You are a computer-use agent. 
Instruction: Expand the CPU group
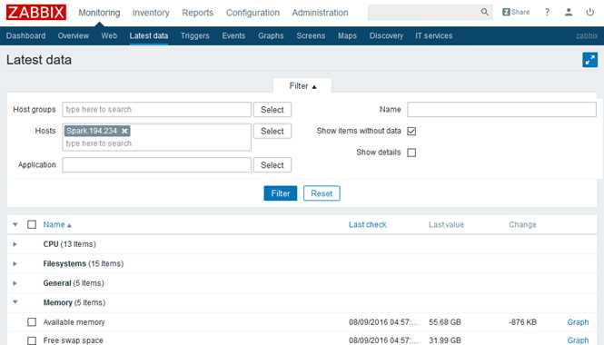coord(15,244)
